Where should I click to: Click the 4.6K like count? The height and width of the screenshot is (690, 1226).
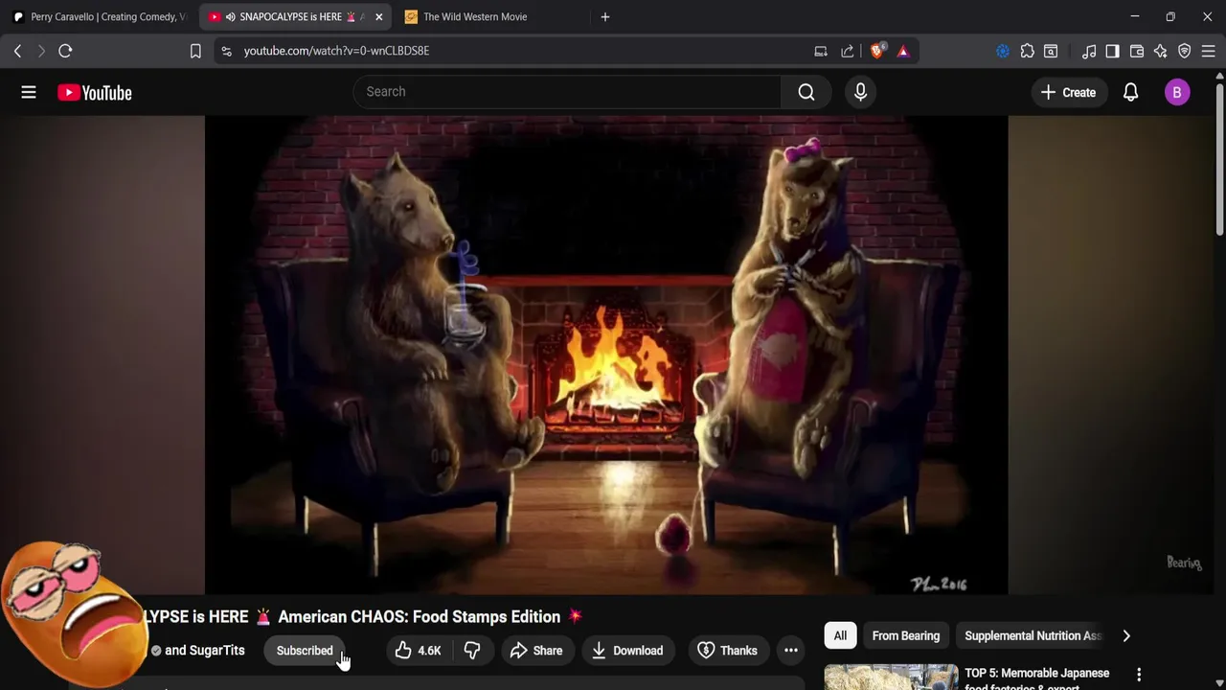pyautogui.click(x=429, y=651)
